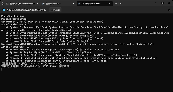Click the blue info icon
173x92 pixels.
point(4,10)
